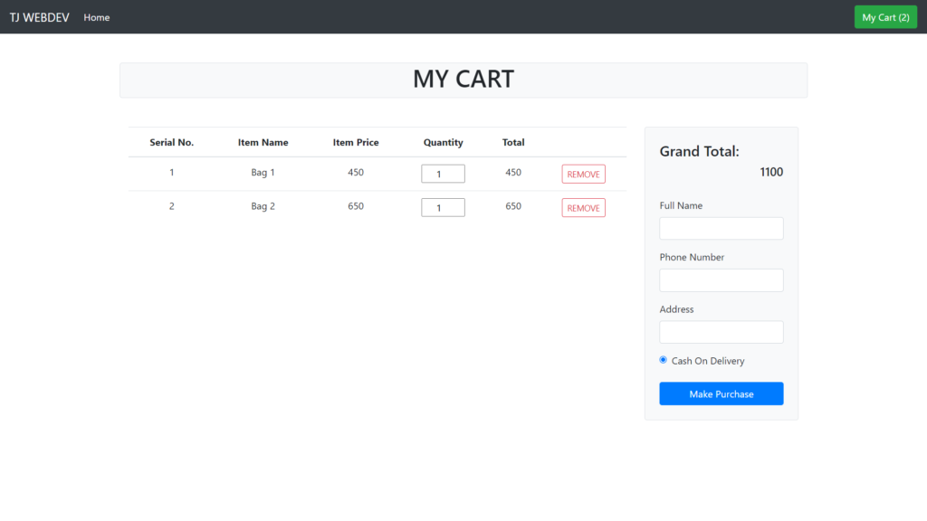This screenshot has width=927, height=521.
Task: Click the Make Purchase button
Action: 722,394
